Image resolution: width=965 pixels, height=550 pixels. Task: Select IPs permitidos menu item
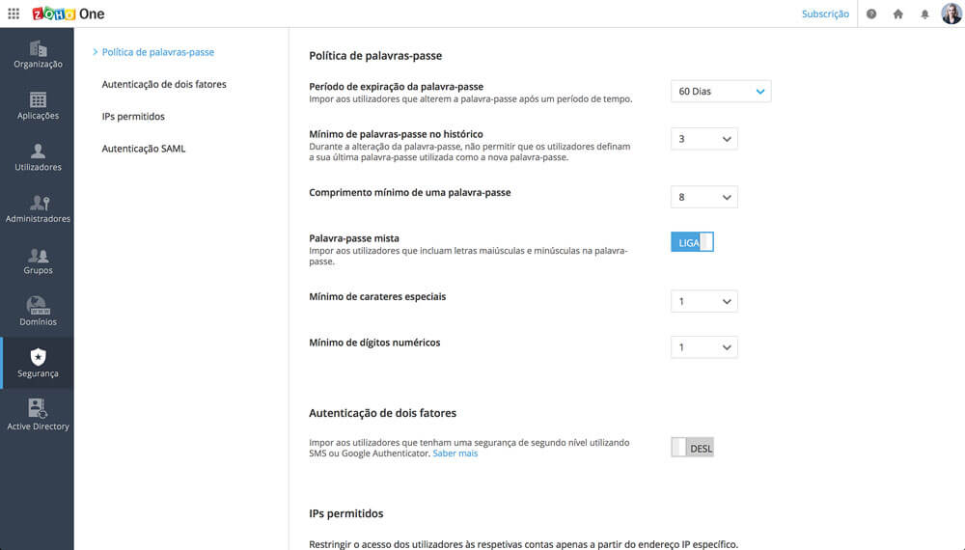[x=133, y=117]
